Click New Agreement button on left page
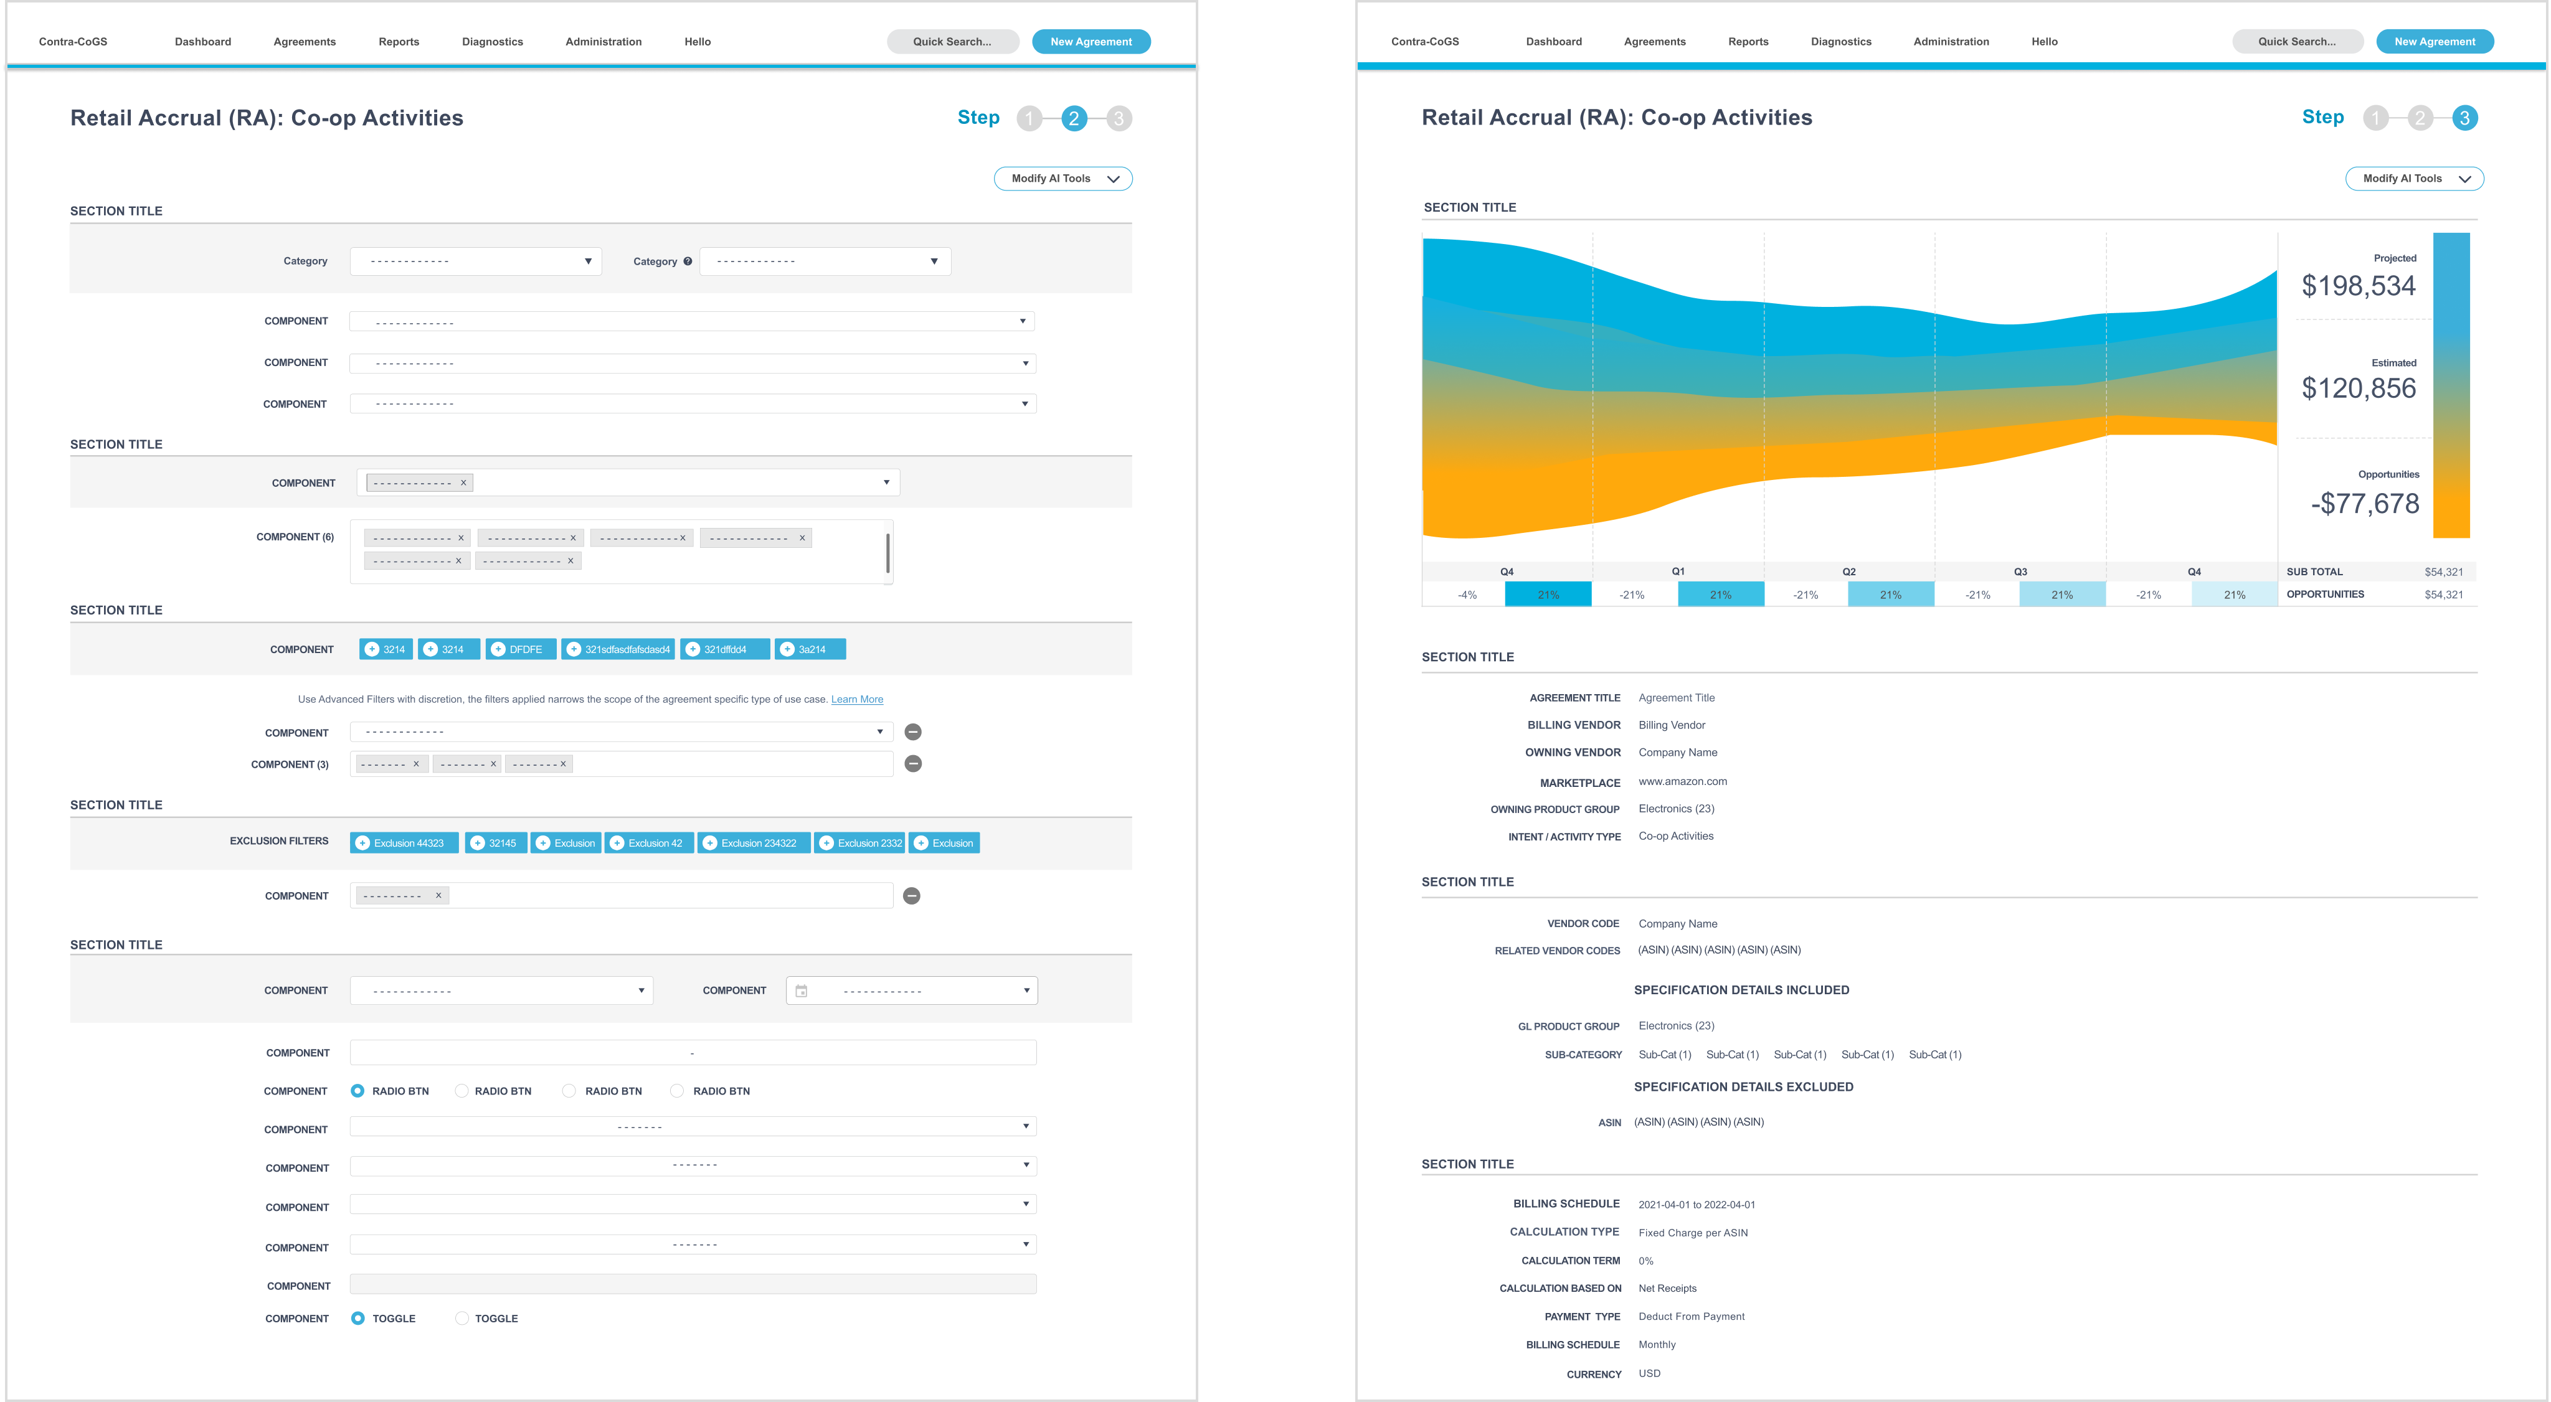 [1091, 42]
